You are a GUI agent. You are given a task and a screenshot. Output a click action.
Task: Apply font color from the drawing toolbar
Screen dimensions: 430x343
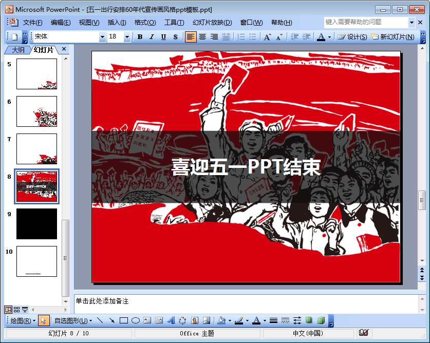(256, 320)
